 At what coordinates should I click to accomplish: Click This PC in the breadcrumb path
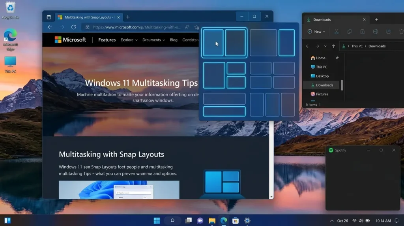pyautogui.click(x=357, y=46)
